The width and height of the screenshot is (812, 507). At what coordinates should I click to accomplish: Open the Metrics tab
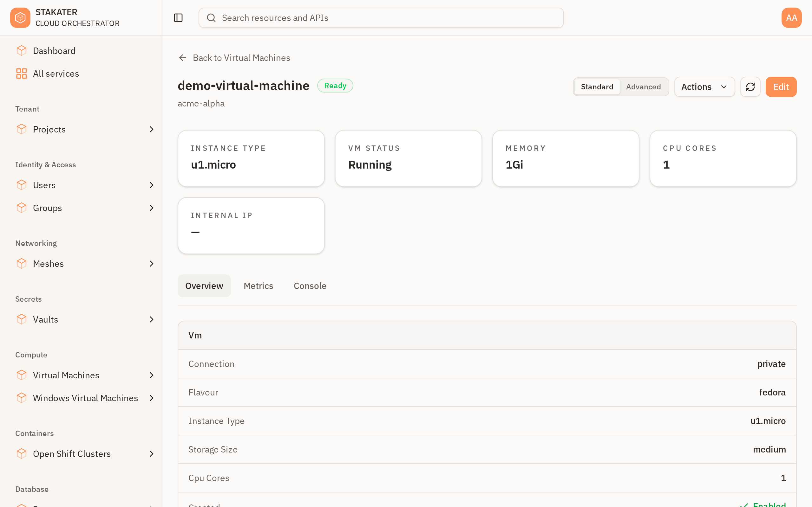[x=259, y=286]
